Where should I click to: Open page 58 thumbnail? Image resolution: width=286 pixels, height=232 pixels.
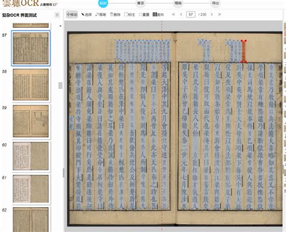(31, 85)
